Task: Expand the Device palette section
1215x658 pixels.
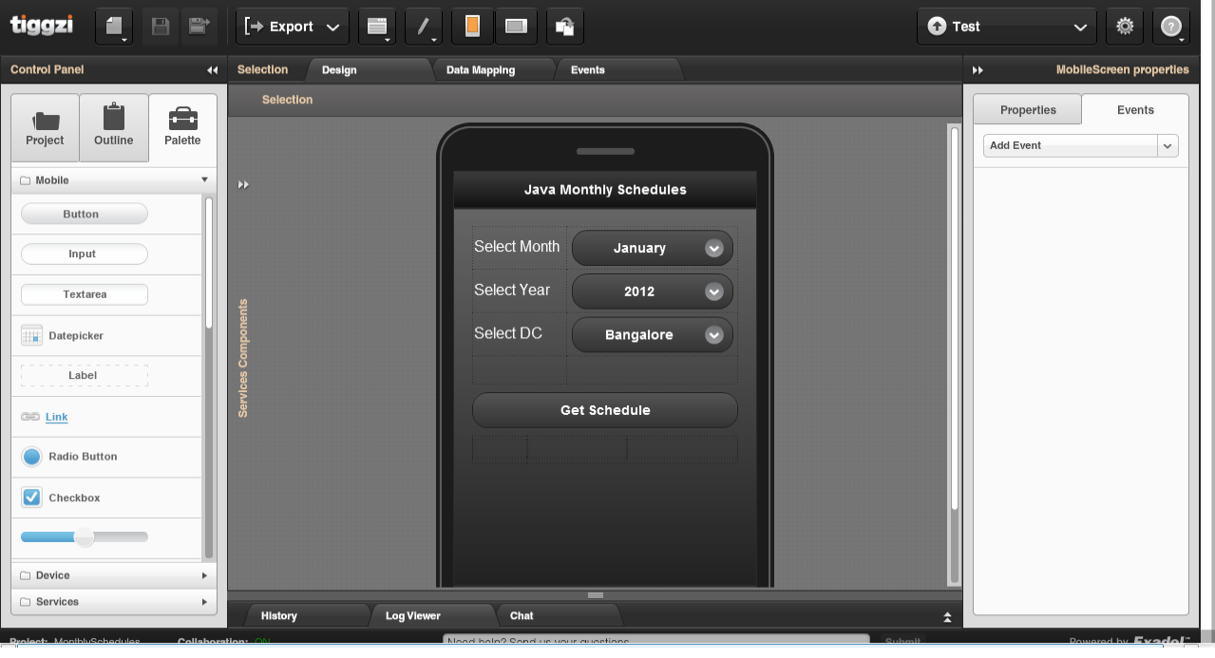Action: (114, 575)
